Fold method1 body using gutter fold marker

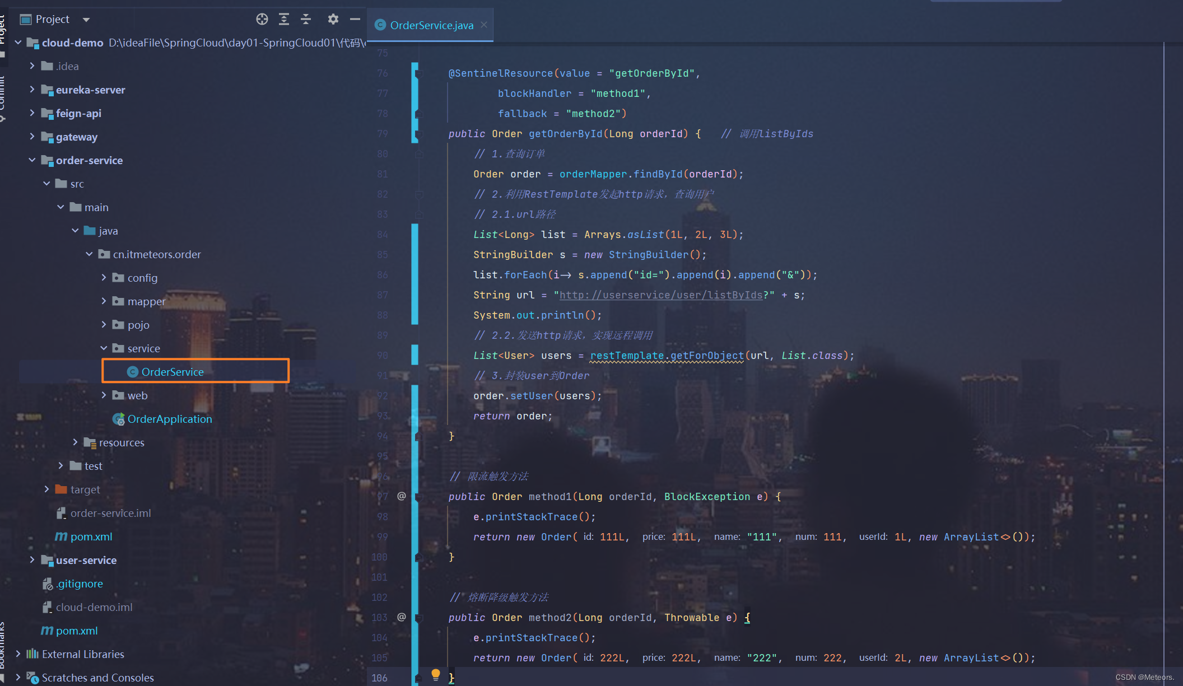point(418,497)
